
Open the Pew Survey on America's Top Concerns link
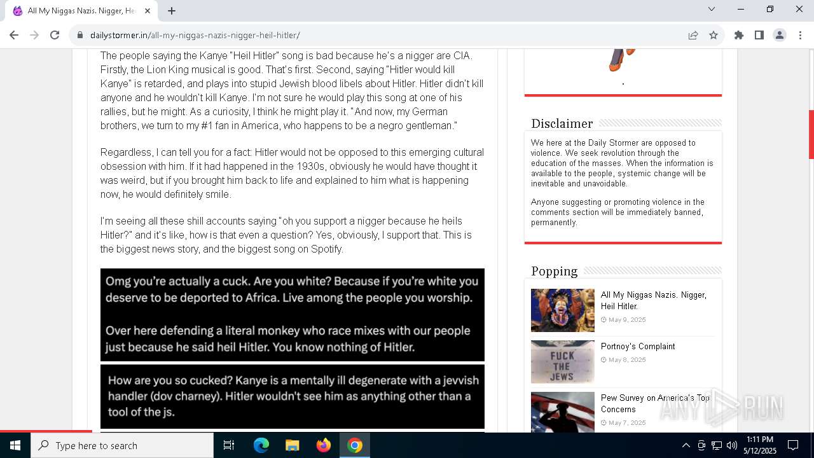click(x=655, y=403)
